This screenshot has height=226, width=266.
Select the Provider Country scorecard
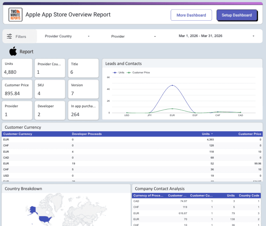tap(50, 68)
